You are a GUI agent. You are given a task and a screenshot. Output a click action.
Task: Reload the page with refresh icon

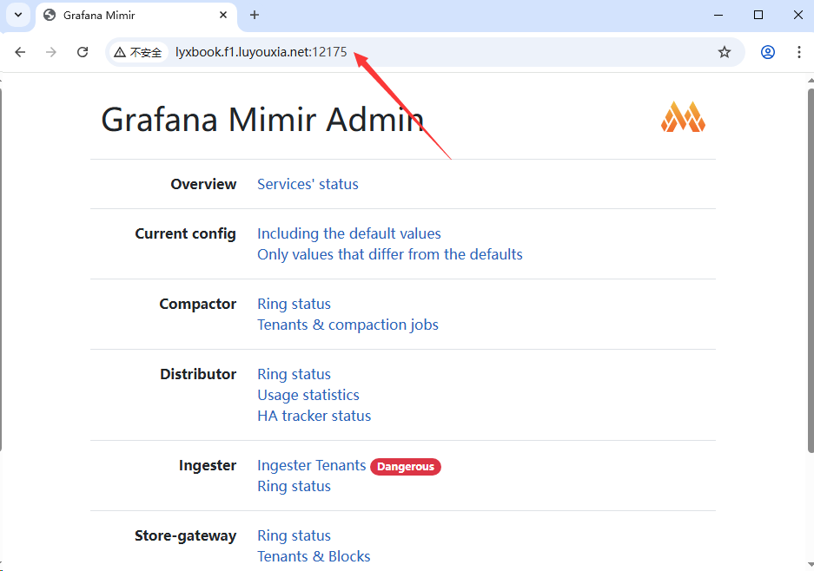tap(83, 52)
